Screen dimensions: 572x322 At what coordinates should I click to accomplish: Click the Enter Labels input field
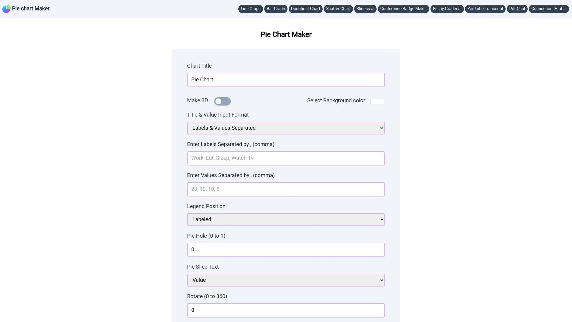click(286, 158)
